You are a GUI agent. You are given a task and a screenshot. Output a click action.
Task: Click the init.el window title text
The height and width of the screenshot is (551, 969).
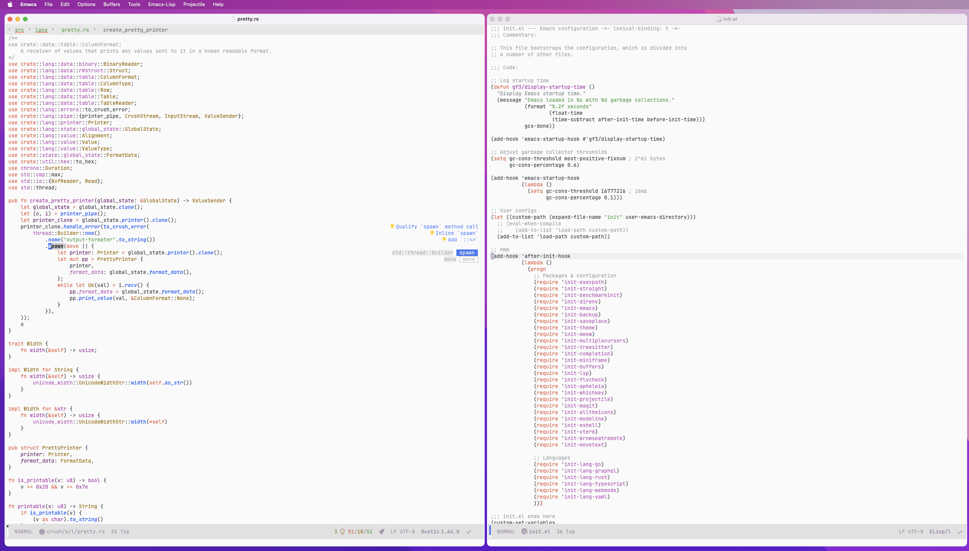(x=730, y=19)
